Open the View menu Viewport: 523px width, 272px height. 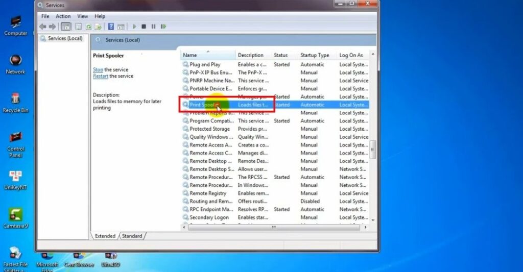point(82,16)
